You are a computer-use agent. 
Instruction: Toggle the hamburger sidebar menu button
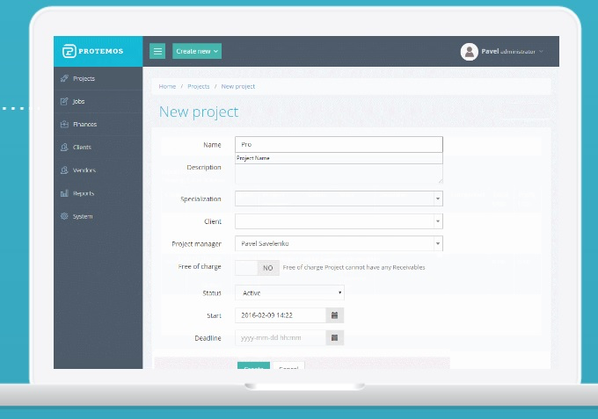coord(157,51)
